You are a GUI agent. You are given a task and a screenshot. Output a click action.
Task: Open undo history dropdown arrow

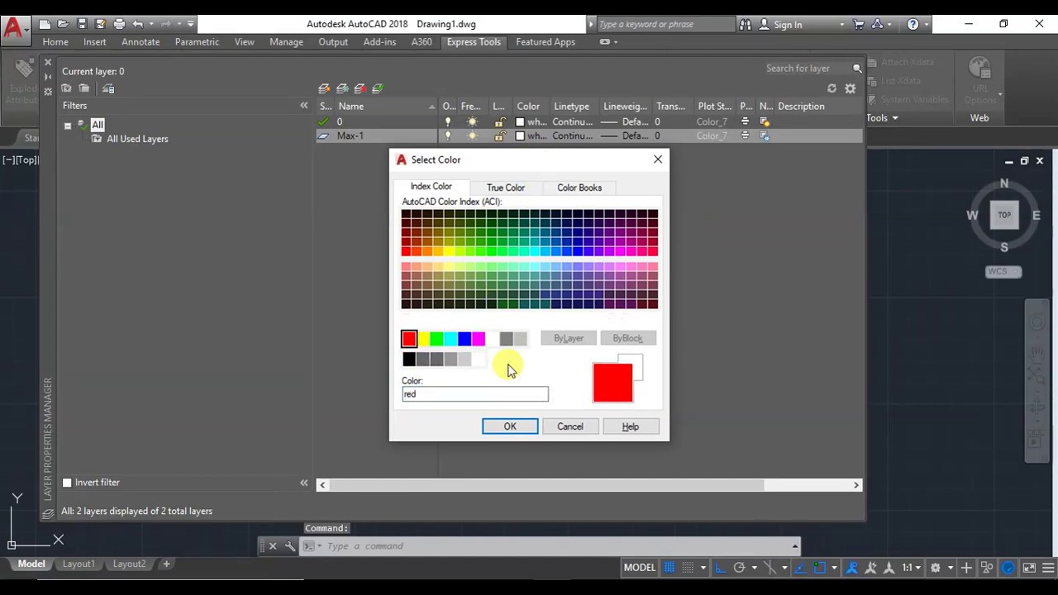151,24
